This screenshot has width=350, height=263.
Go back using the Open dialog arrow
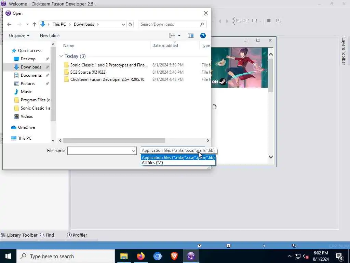point(9,24)
